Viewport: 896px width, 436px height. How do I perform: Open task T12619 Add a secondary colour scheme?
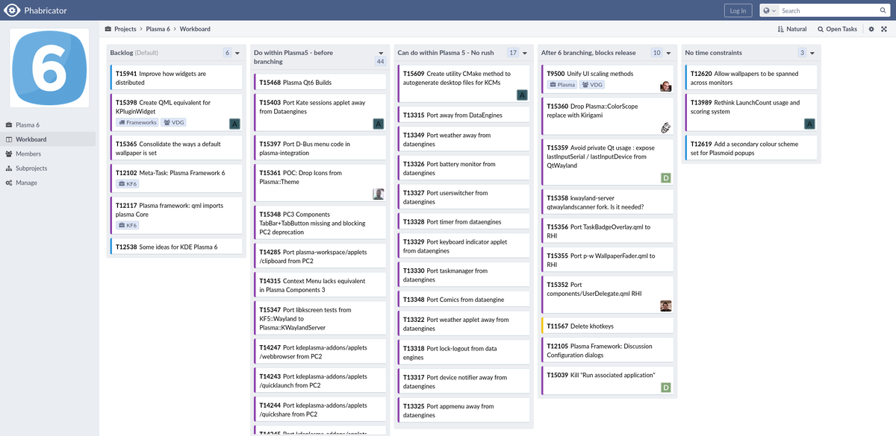click(752, 148)
